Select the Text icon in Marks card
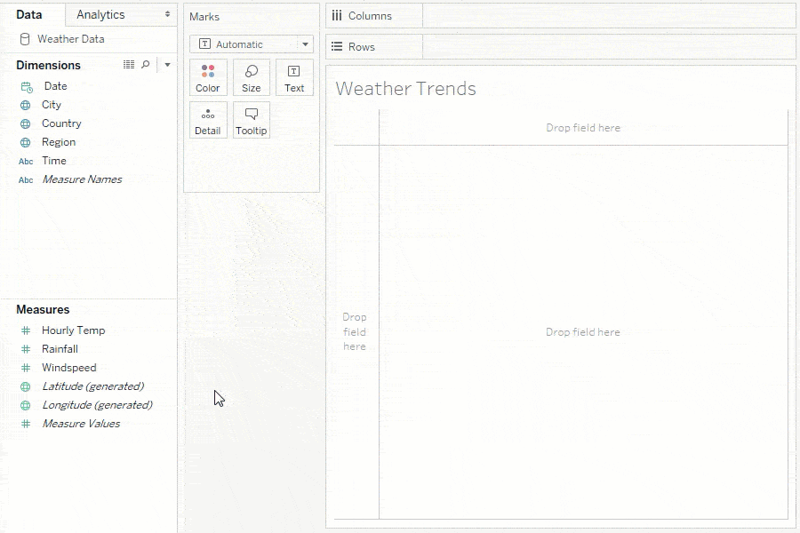This screenshot has height=533, width=800. tap(294, 77)
